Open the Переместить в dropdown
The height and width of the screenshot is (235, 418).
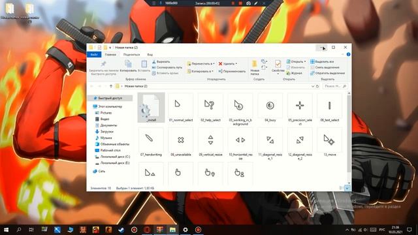[201, 64]
